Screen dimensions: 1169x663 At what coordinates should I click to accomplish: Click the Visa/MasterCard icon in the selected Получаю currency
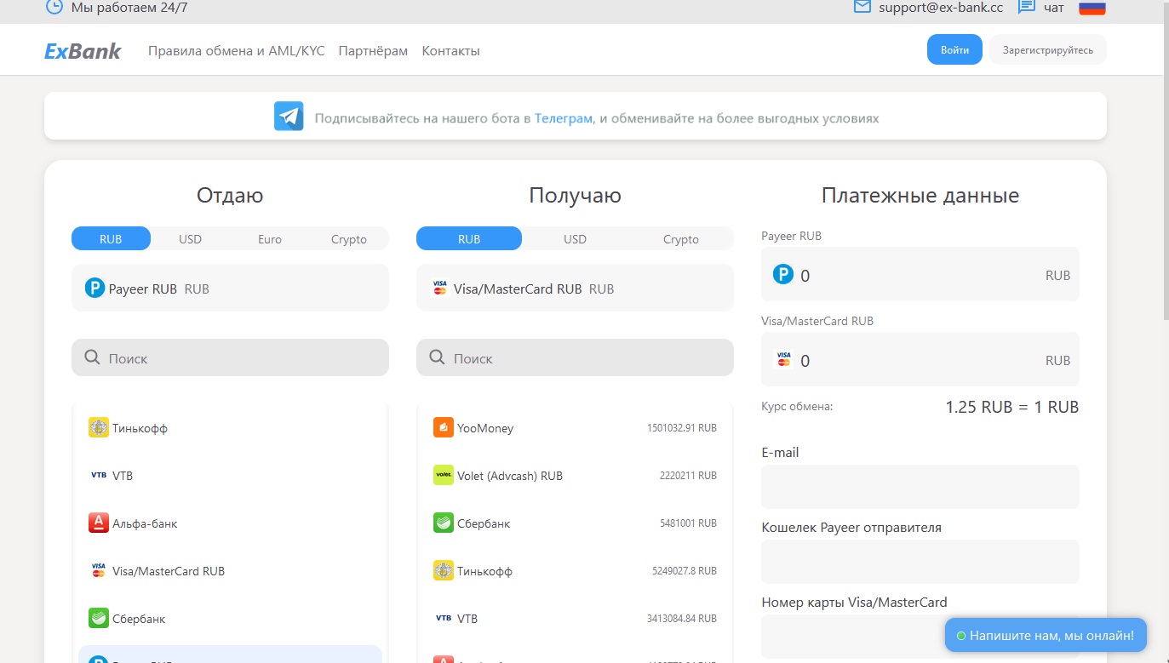(x=440, y=289)
